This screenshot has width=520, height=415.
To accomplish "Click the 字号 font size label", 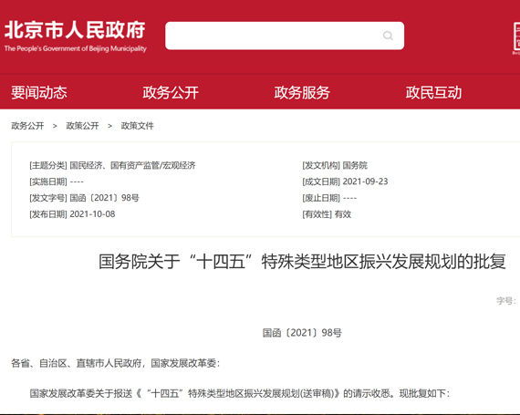I will click(x=506, y=301).
